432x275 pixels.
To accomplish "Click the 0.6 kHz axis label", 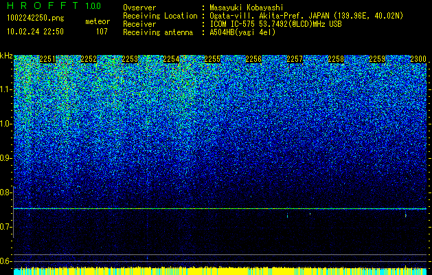I will tap(6, 261).
